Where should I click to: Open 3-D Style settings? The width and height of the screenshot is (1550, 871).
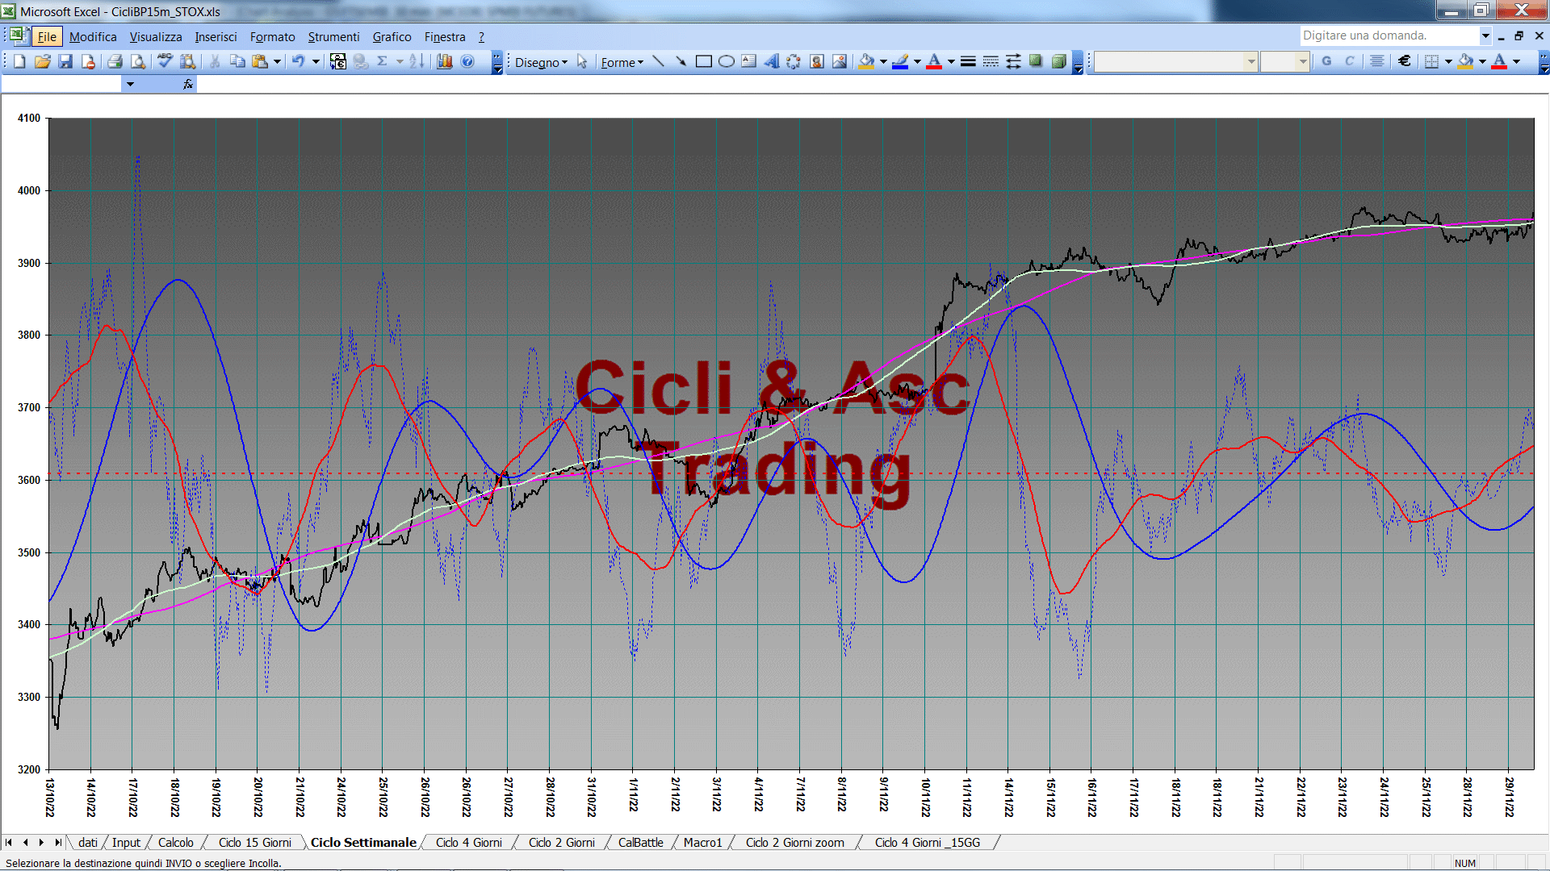point(1058,61)
